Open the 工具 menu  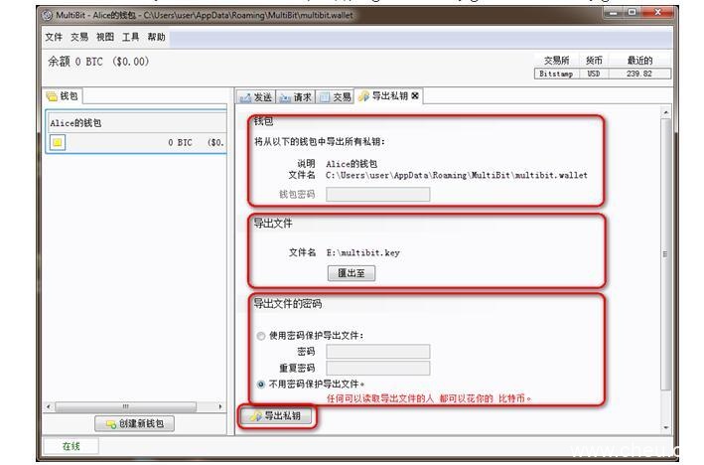(131, 37)
